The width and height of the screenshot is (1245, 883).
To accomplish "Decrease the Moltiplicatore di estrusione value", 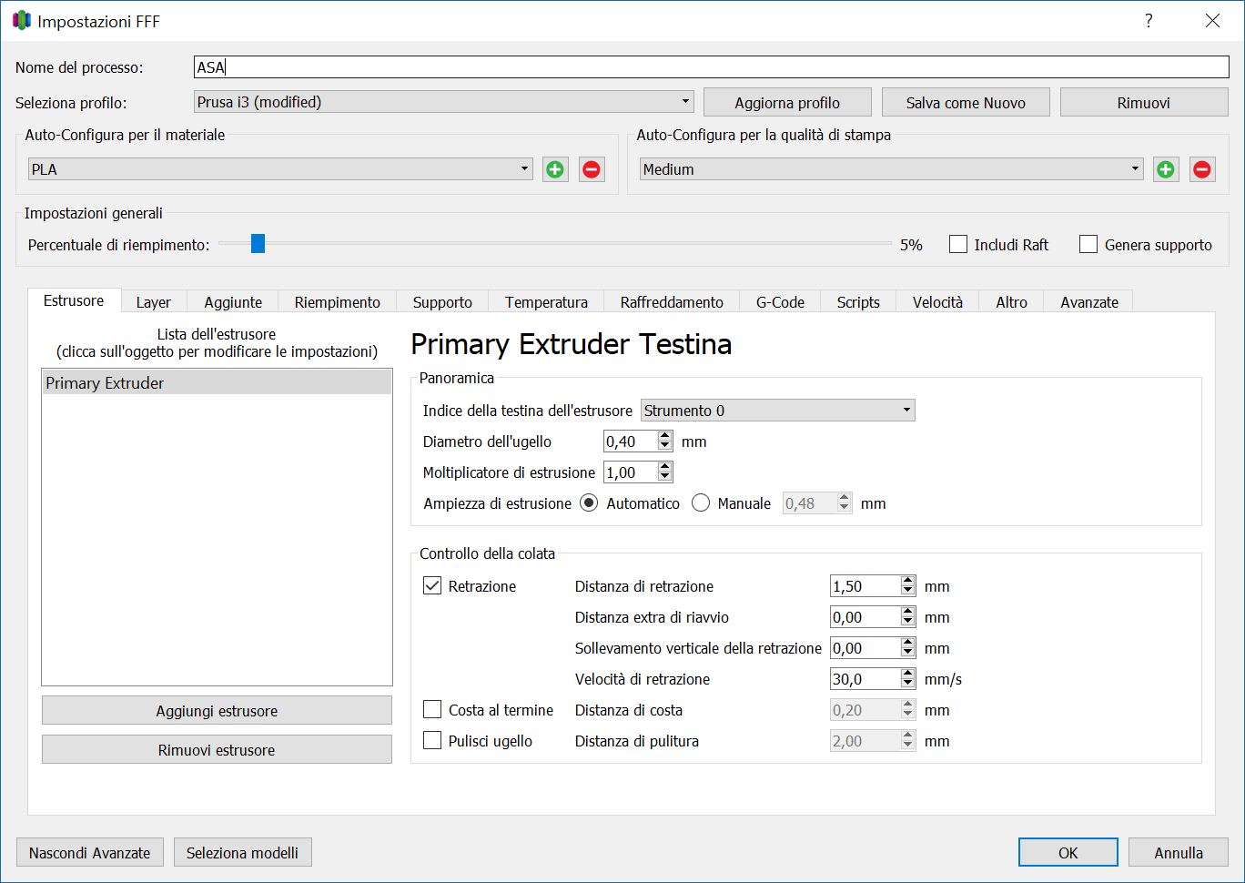I will (x=665, y=477).
